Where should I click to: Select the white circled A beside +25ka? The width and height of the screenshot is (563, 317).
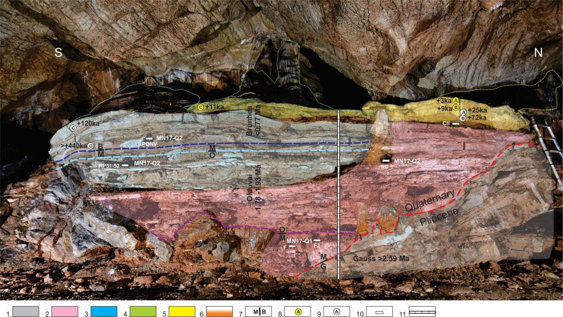click(x=463, y=112)
